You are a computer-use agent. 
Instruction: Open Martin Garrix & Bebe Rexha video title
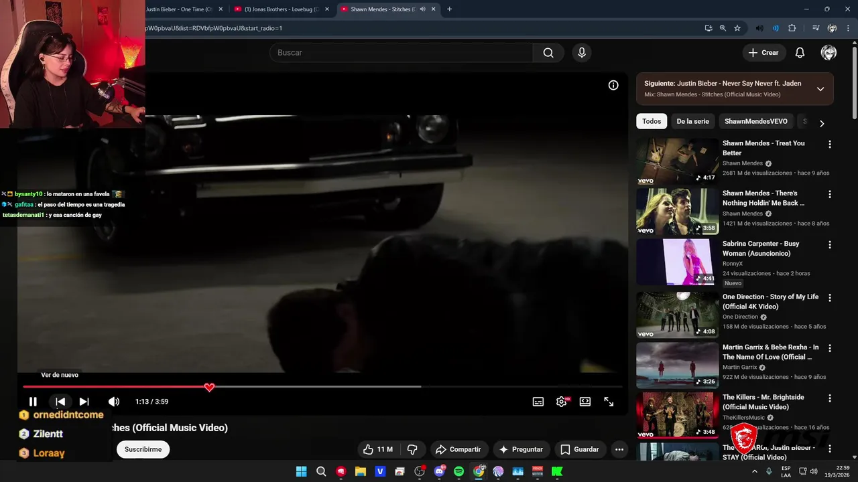pos(770,352)
